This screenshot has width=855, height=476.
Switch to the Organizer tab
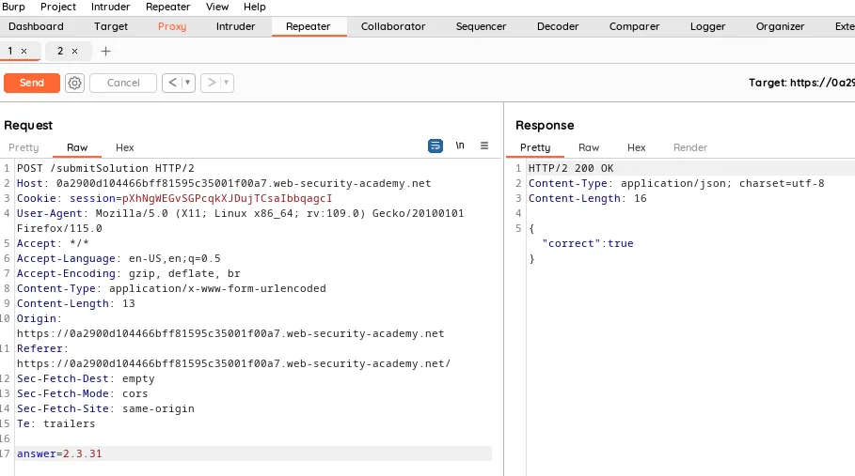pos(780,26)
